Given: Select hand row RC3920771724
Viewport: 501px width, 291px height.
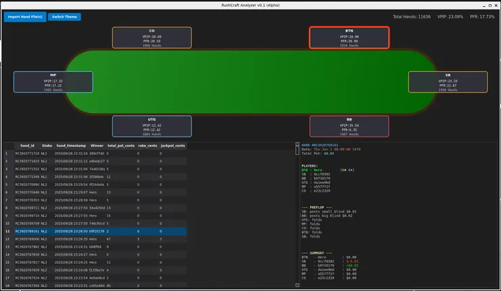Looking at the screenshot, I should pyautogui.click(x=27, y=154).
